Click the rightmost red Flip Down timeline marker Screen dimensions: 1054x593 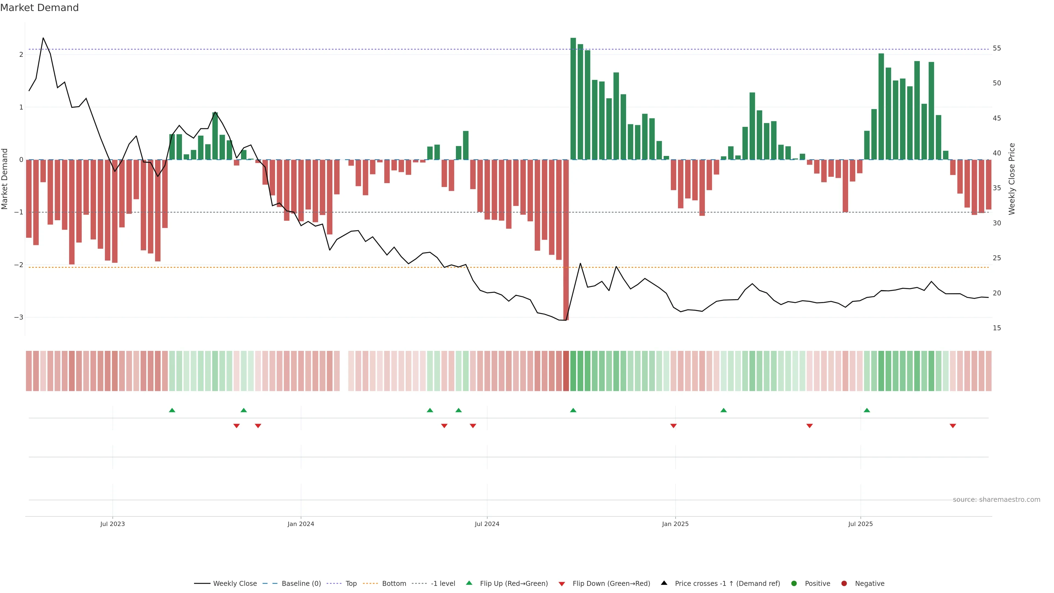click(x=952, y=426)
